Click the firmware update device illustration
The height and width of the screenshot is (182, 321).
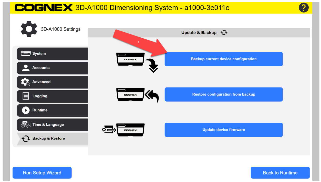123,130
